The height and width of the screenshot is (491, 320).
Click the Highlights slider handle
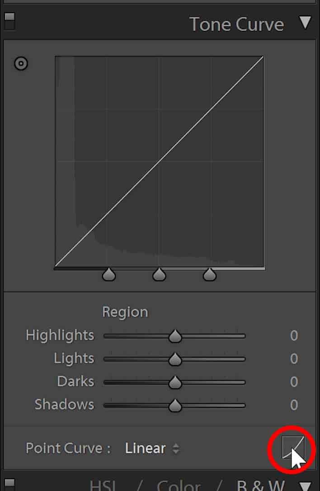tap(175, 336)
